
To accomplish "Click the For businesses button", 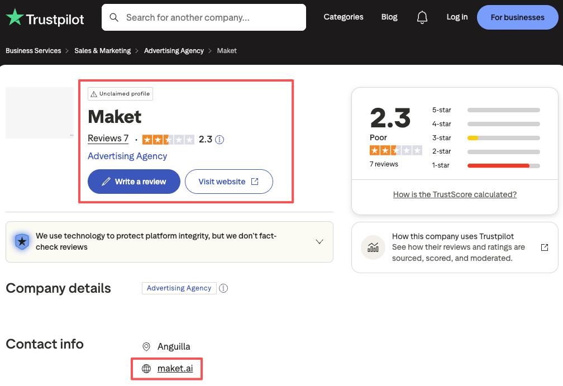I will [517, 17].
